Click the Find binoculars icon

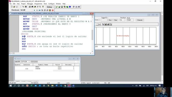click(x=32, y=7)
